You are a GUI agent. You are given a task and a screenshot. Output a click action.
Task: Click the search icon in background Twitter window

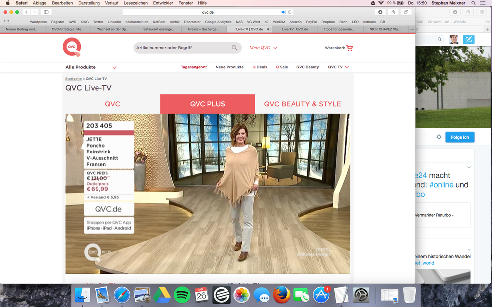[x=440, y=39]
